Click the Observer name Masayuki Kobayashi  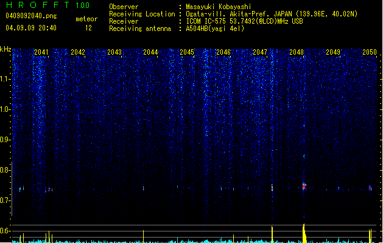[x=219, y=7]
